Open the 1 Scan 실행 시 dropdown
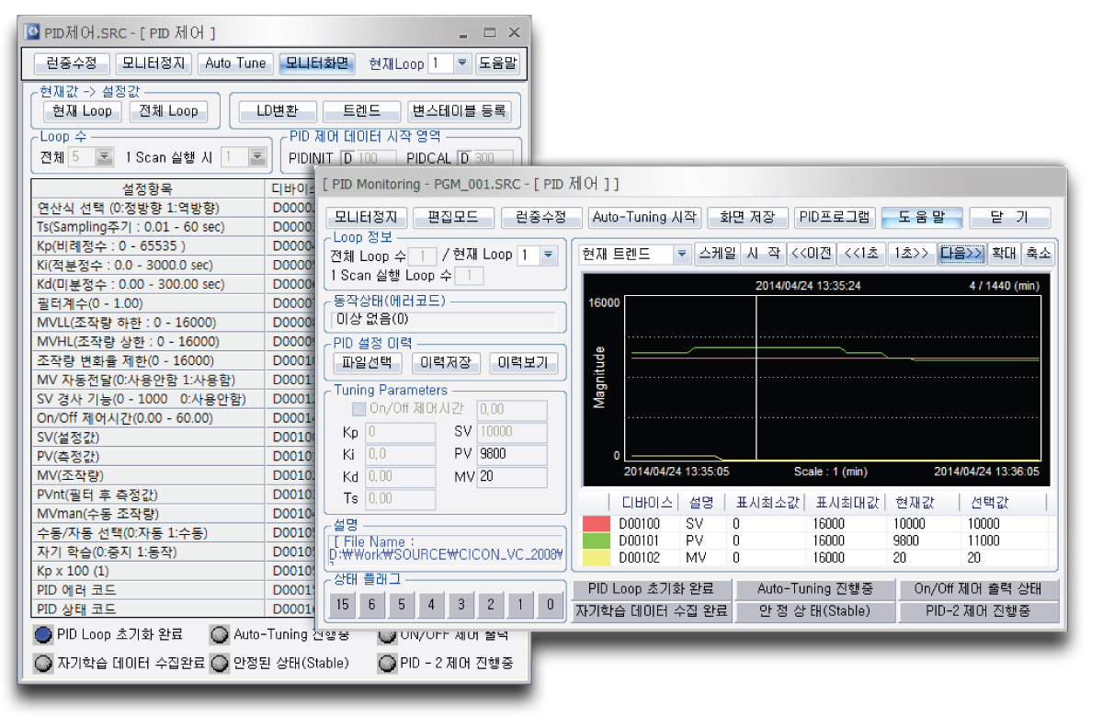The width and height of the screenshot is (1103, 717). (257, 157)
